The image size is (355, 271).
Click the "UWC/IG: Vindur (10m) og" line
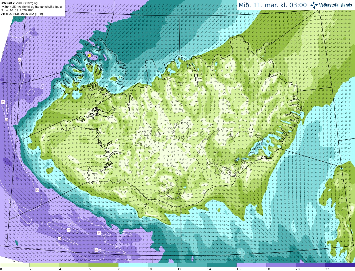19,3
